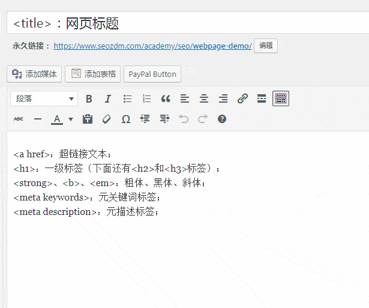
Task: Click the post title input field
Action: pos(188,23)
